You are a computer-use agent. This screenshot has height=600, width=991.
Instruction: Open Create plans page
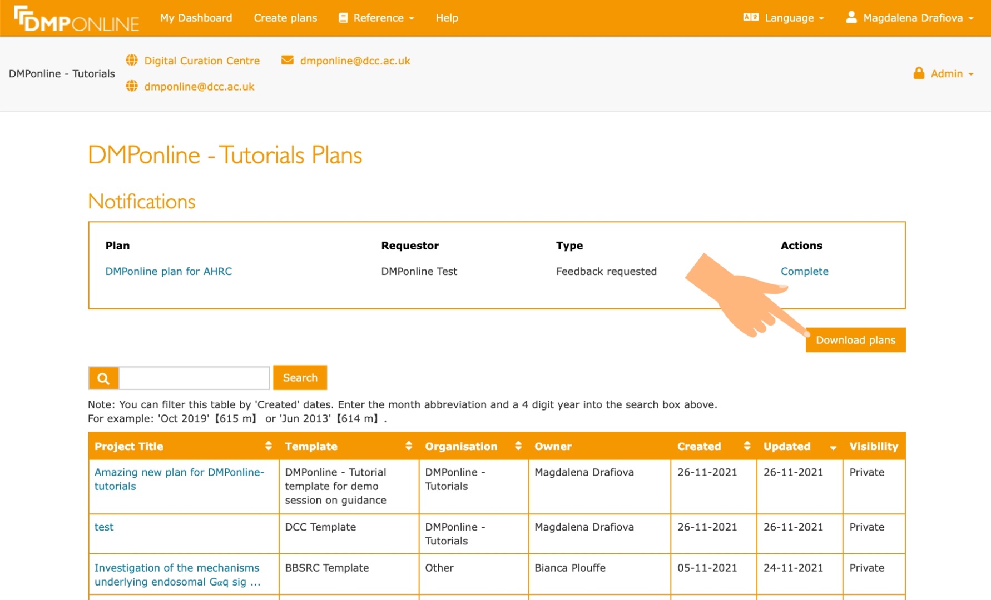(x=285, y=18)
